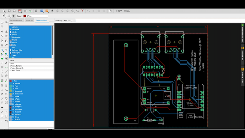The width and height of the screenshot is (245, 138).
Task: Toggle the selection filter funnel icon
Action: click(x=14, y=16)
